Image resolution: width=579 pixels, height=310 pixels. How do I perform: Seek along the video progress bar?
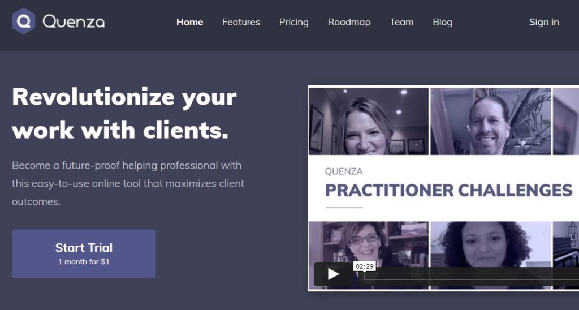pyautogui.click(x=472, y=277)
